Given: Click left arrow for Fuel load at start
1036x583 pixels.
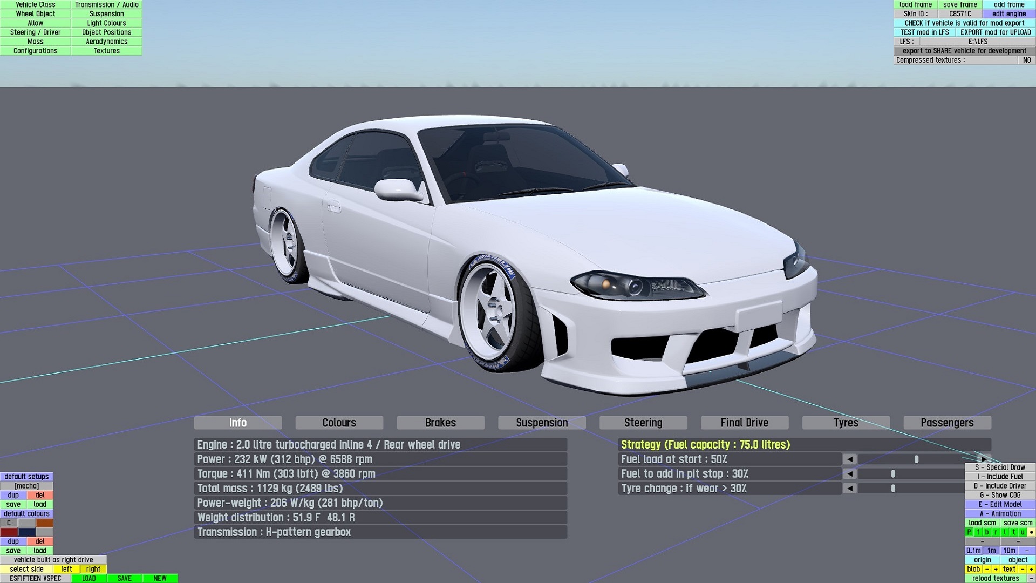Looking at the screenshot, I should coord(849,459).
